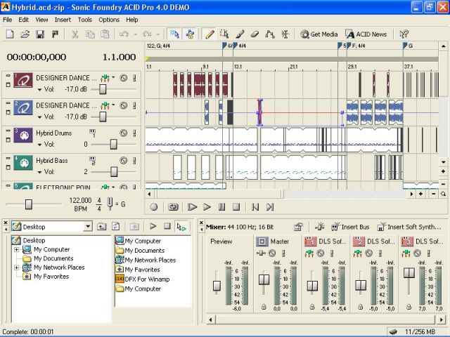Viewport: 450px width, 337px height.
Task: Select DFX For Winamp in the file list
Action: point(147,279)
